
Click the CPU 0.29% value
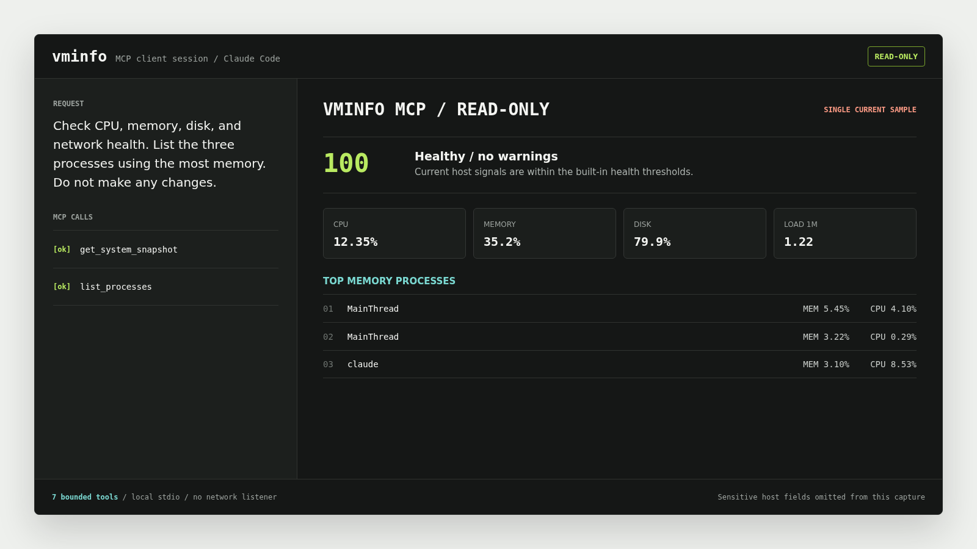[893, 337]
